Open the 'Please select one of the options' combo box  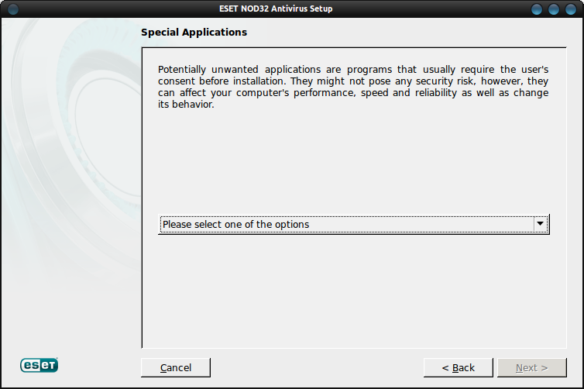pyautogui.click(x=353, y=224)
